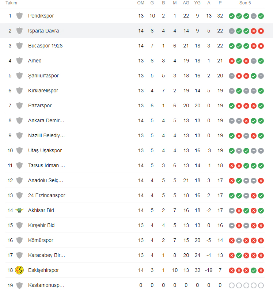Click Pendikspor's gray shield icon
The image size is (273, 292).
pyautogui.click(x=19, y=16)
